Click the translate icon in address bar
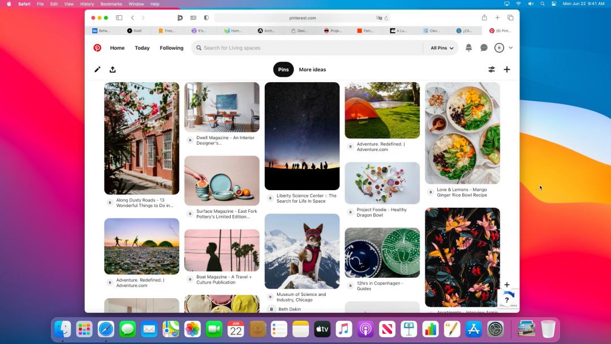This screenshot has height=344, width=611. (378, 18)
